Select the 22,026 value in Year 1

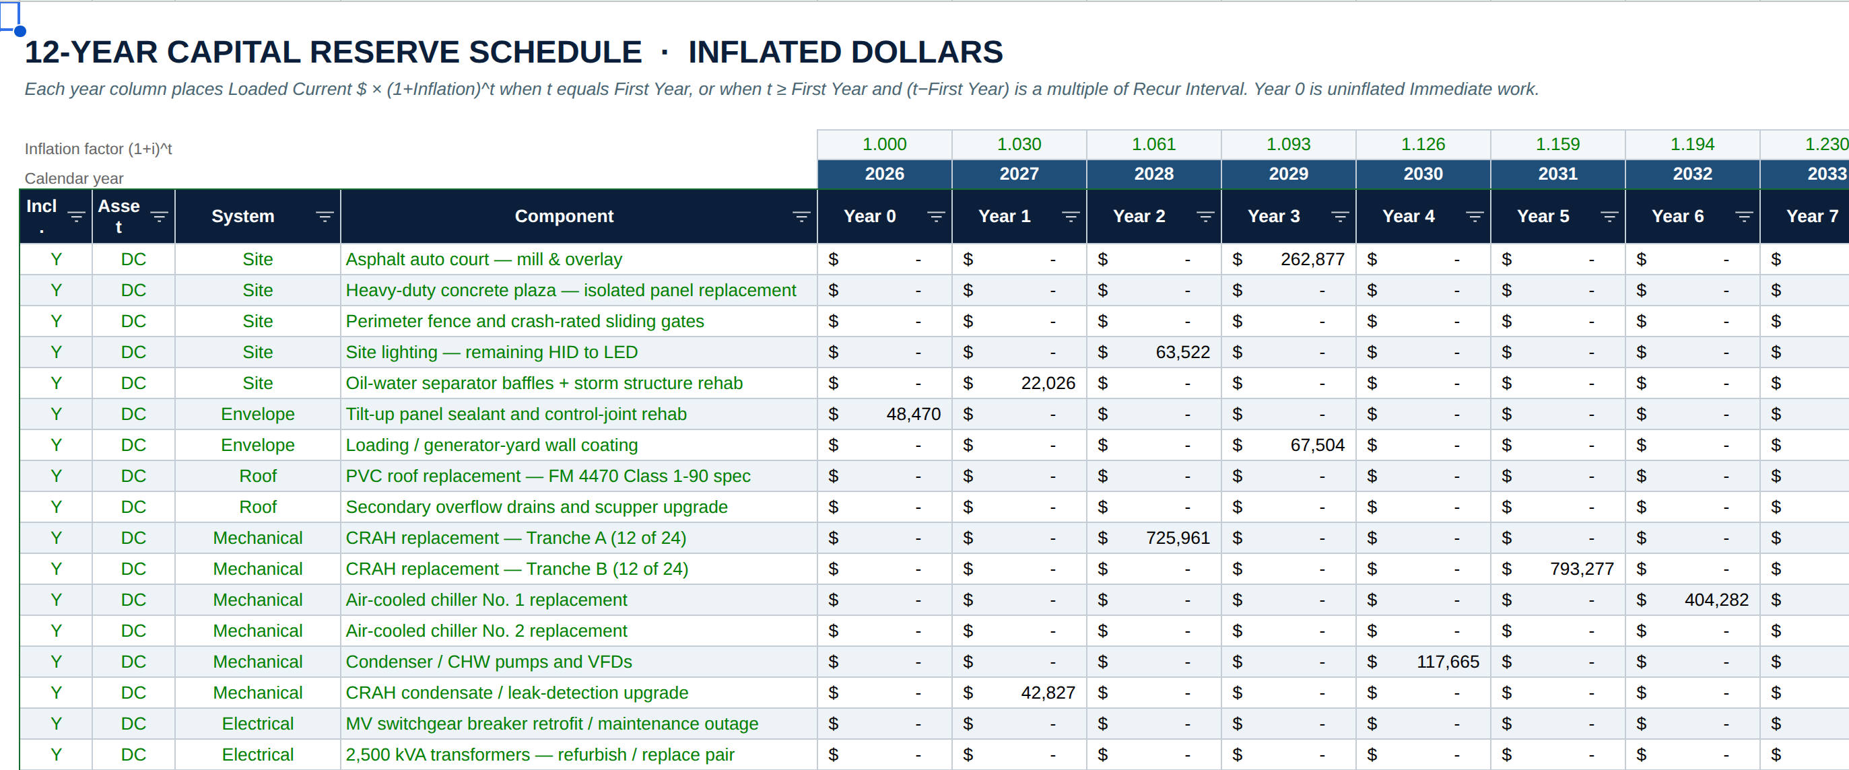(x=1019, y=383)
